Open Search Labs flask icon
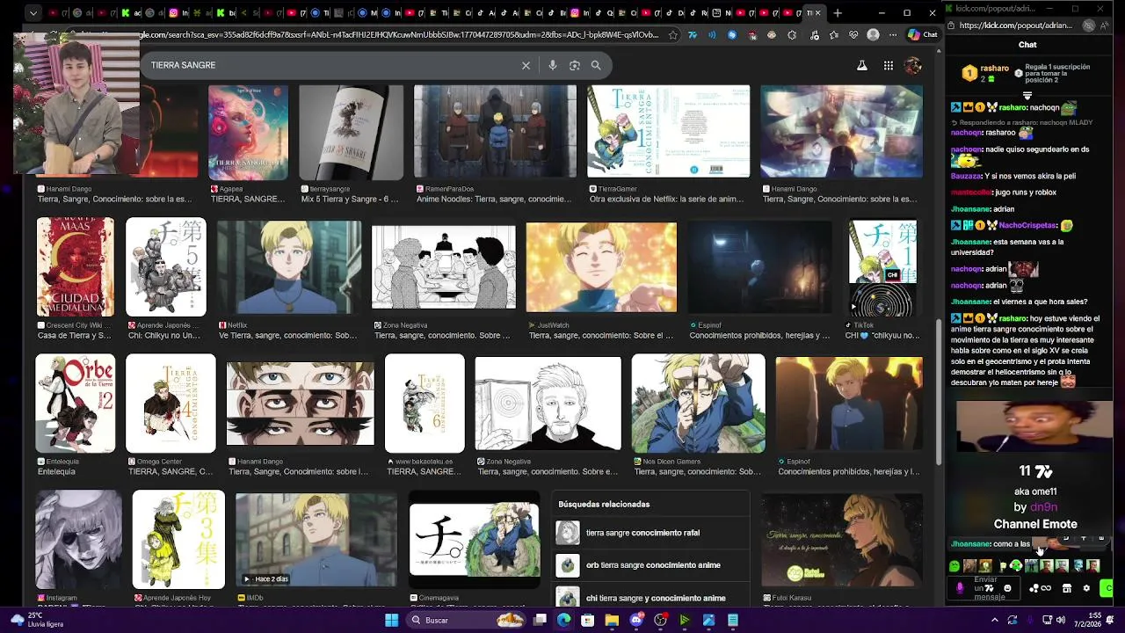 (x=862, y=66)
